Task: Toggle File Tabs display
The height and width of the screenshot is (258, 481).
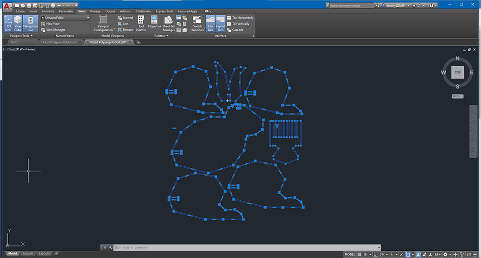Action: tap(210, 23)
